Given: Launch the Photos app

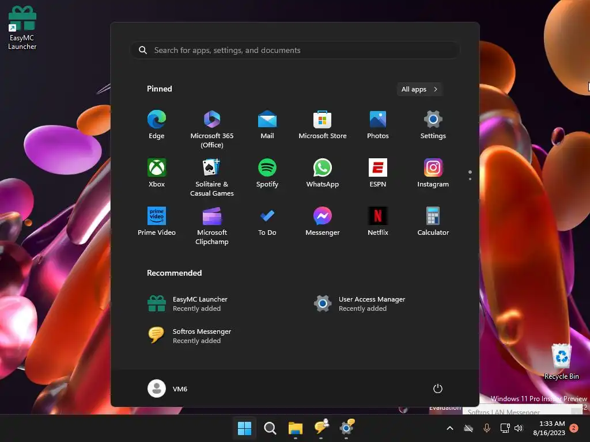Looking at the screenshot, I should 378,125.
